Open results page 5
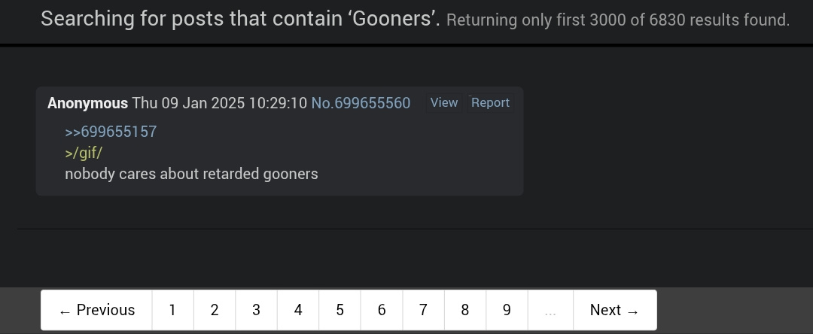The width and height of the screenshot is (813, 334). click(x=340, y=310)
